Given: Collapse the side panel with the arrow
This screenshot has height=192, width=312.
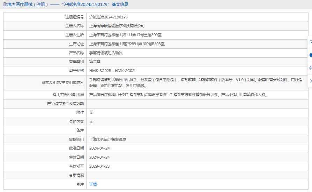Looking at the screenshot, I should click(x=311, y=81).
